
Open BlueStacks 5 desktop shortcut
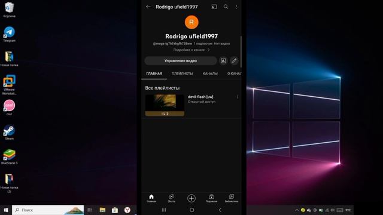click(x=10, y=156)
